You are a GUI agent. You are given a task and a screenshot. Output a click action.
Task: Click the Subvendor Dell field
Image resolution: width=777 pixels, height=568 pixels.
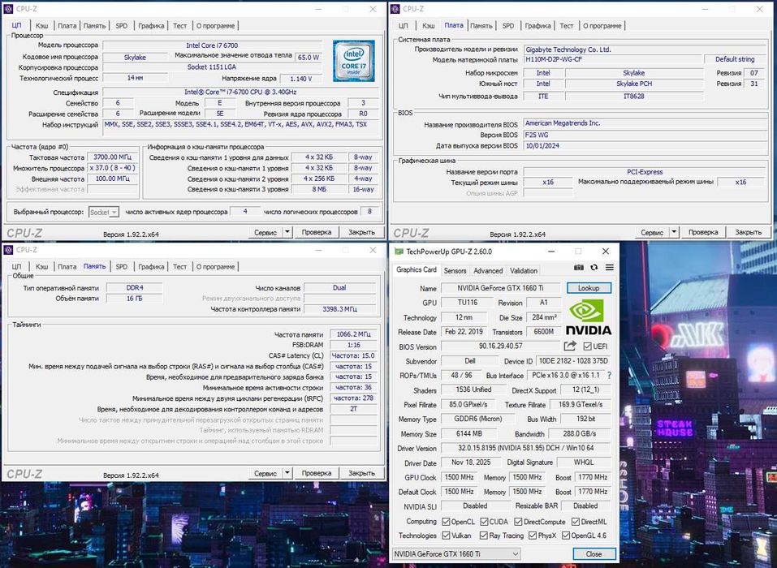470,361
